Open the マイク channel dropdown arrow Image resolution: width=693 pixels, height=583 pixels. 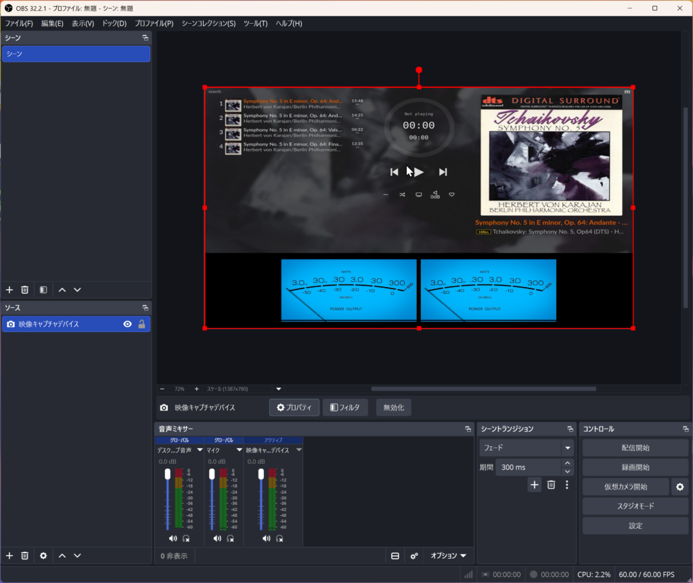(x=239, y=450)
